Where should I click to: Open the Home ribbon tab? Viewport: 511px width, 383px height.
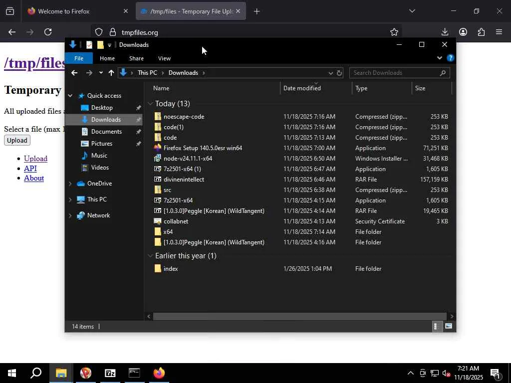[x=107, y=58]
